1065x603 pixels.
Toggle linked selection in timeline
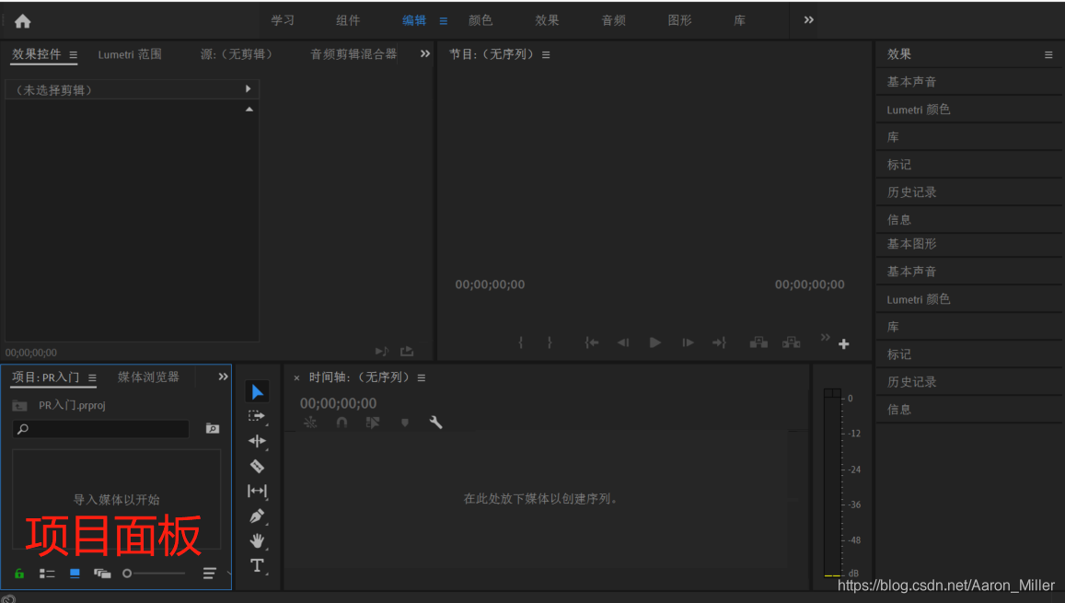(373, 423)
